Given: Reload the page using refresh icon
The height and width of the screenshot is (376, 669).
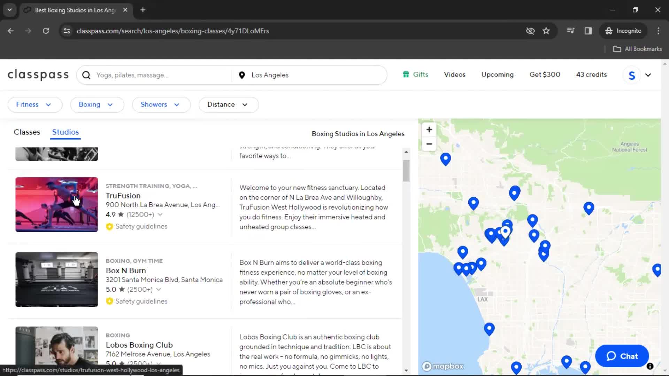Looking at the screenshot, I should [x=46, y=31].
